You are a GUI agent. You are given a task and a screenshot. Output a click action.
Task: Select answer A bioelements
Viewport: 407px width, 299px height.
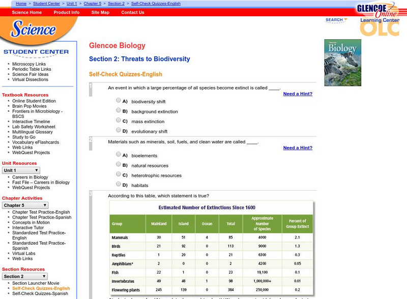(x=119, y=154)
